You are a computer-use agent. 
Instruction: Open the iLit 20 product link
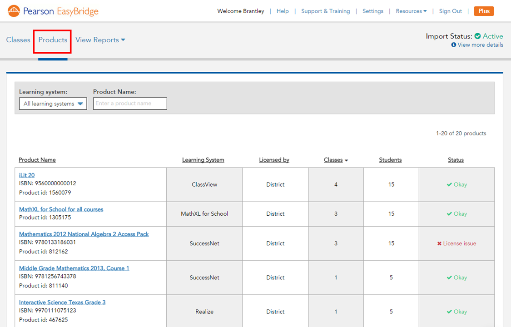(x=27, y=175)
